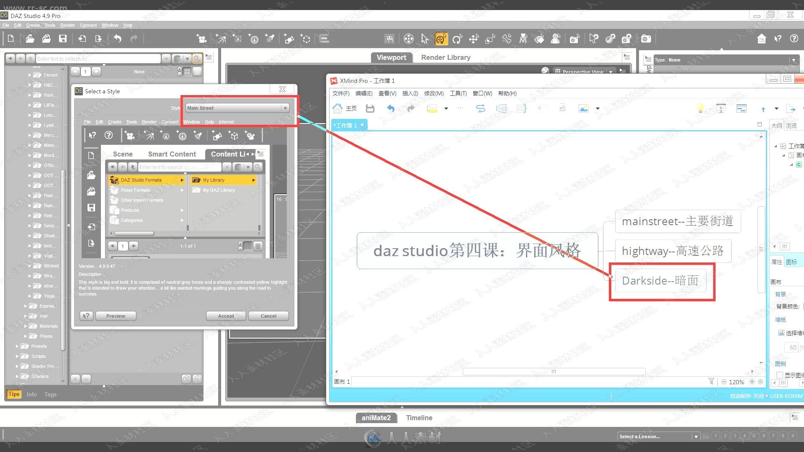Screen dimensions: 804x452
Task: Click the XMind home icon
Action: [x=338, y=109]
